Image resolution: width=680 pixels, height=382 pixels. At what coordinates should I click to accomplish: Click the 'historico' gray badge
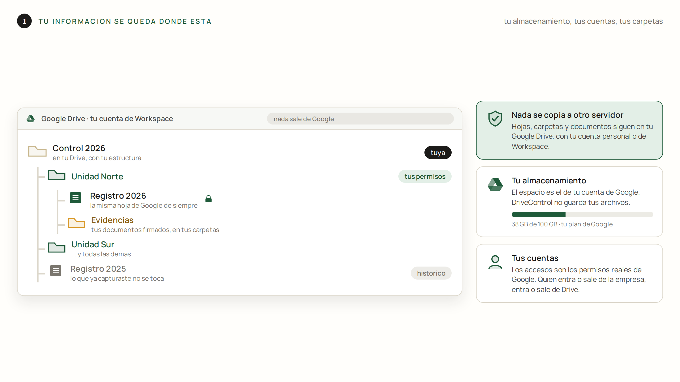tap(431, 273)
